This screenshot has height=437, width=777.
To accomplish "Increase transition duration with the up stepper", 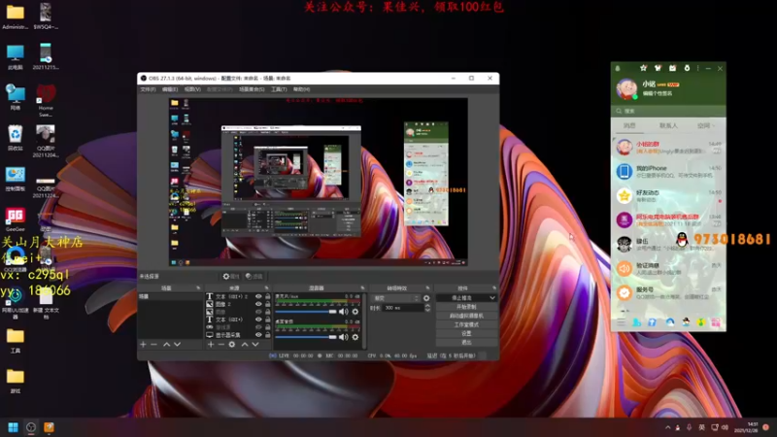I will [x=427, y=306].
